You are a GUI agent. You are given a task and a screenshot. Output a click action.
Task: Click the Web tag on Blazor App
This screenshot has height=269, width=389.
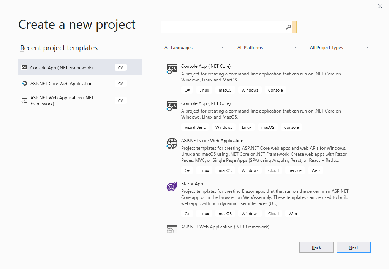point(293,214)
